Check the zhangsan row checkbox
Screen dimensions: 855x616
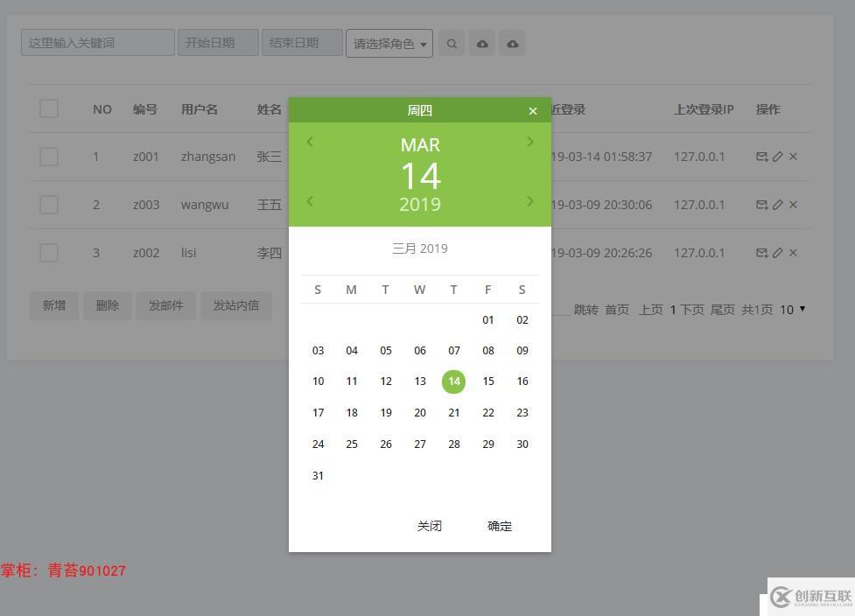[49, 157]
